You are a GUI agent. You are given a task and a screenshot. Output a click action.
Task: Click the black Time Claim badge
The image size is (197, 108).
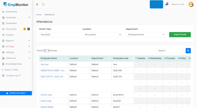pos(29,29)
